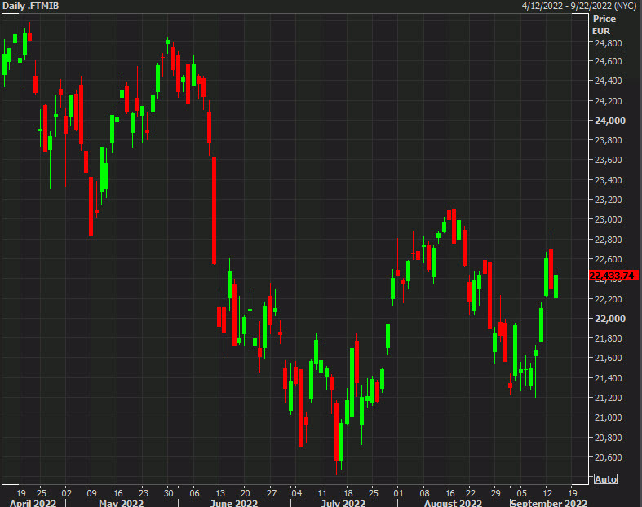Screen dimensions: 642x507
Task: Click the Daily .FTMIB chart title
Action: coord(29,6)
